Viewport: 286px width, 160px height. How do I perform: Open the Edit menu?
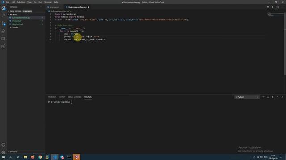click(13, 2)
